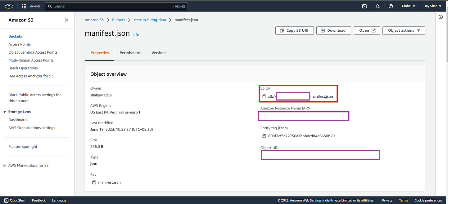The height and width of the screenshot is (204, 452).
Task: Open the Services grid menu
Action: tap(31, 6)
